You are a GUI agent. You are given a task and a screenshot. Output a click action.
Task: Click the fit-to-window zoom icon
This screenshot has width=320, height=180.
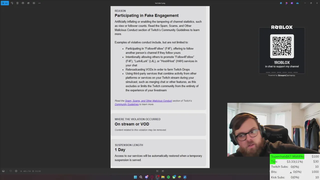pyautogui.click(x=157, y=171)
